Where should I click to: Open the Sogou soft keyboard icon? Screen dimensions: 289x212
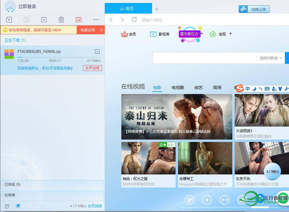click(267, 89)
